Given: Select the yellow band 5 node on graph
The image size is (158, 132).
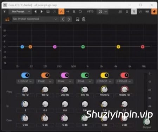Looking at the screenshot, I should (118, 47).
